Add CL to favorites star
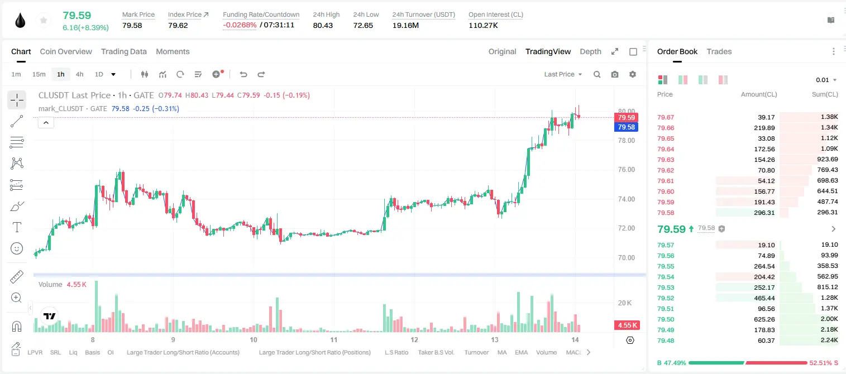The height and width of the screenshot is (374, 846). [x=42, y=21]
